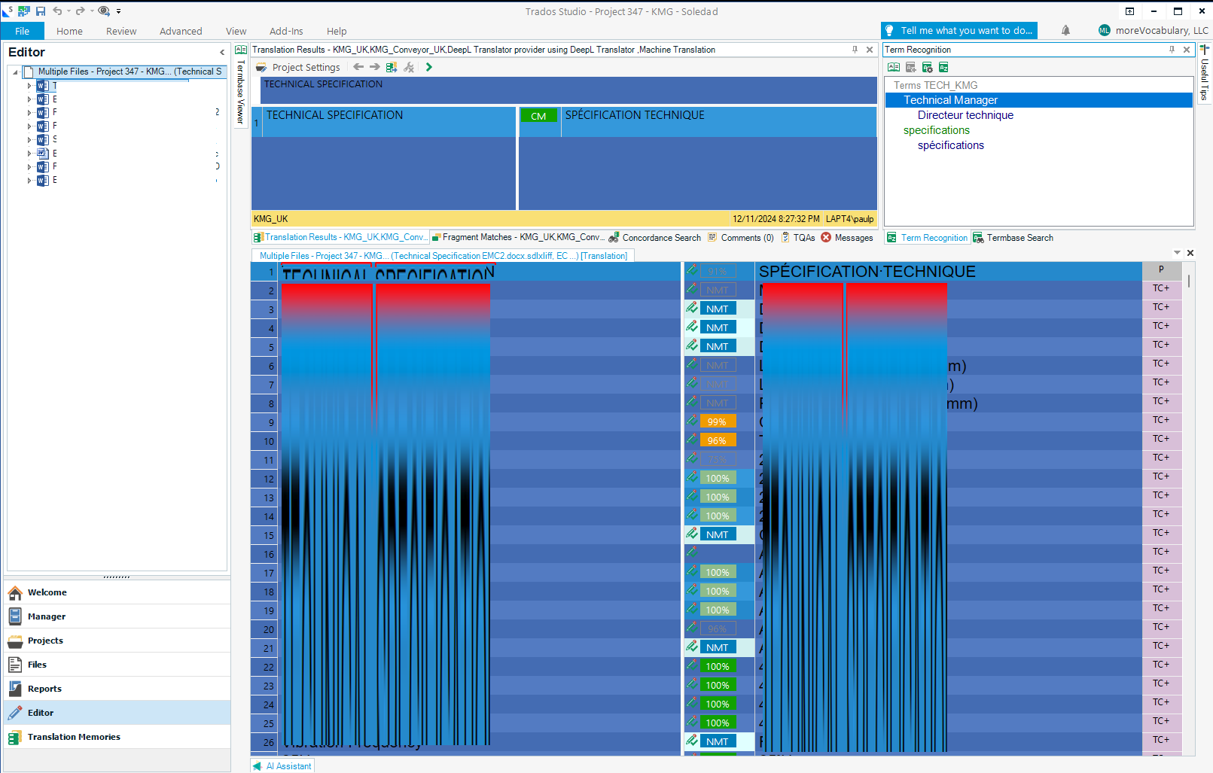Open the Concordance Search tab
Screen dimensions: 1213x773
tap(654, 238)
